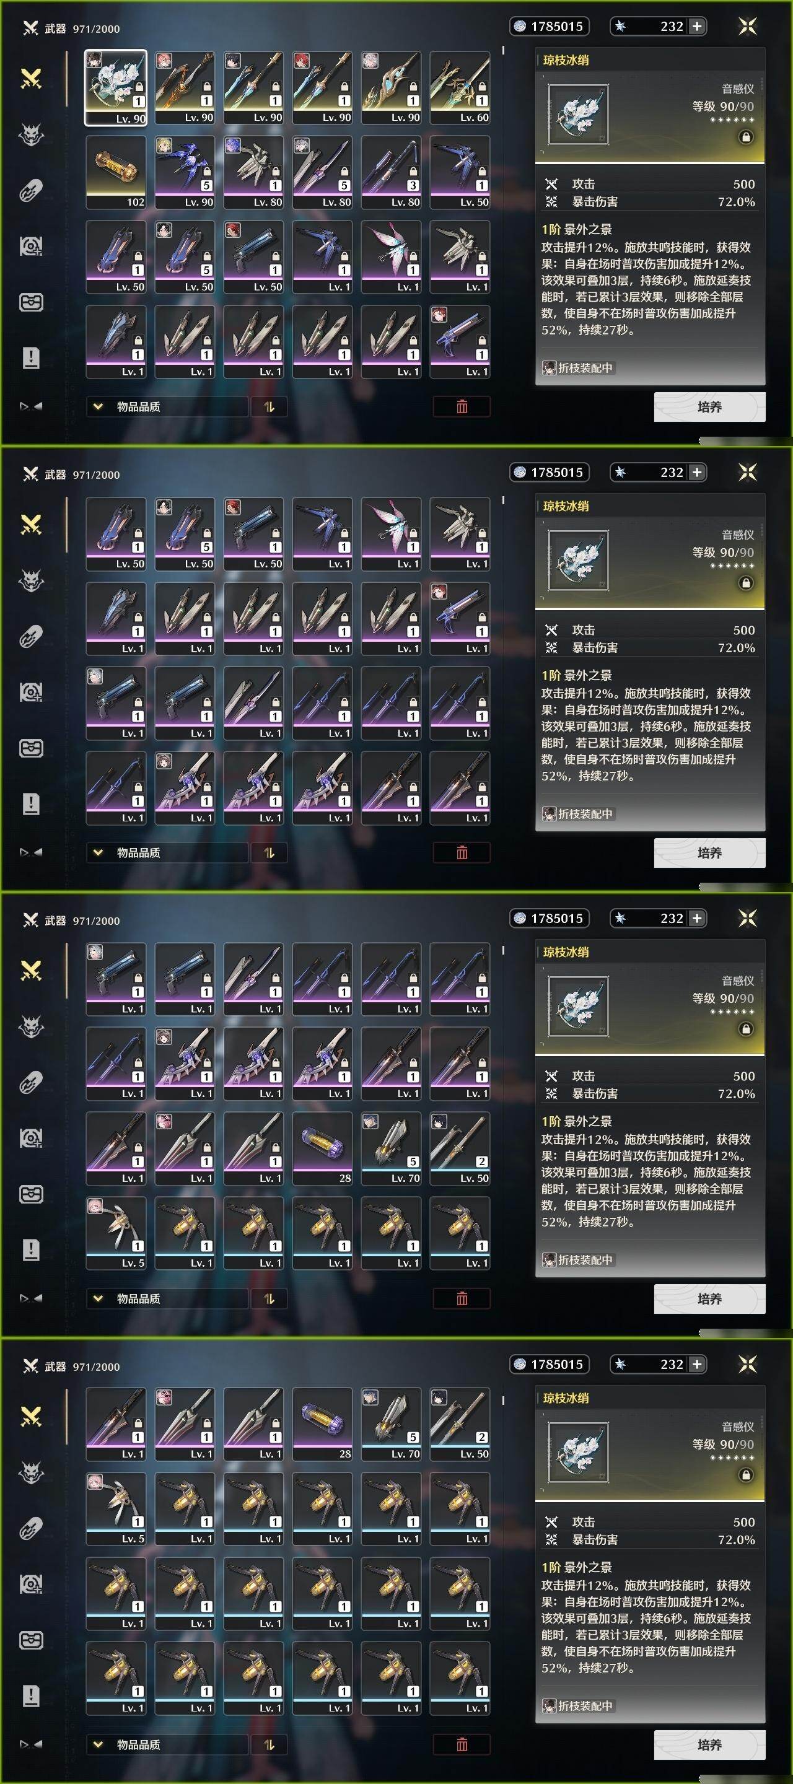Image resolution: width=793 pixels, height=1784 pixels.
Task: Click the bowtie collapse icon at topmost sidebar bottom
Action: point(31,406)
